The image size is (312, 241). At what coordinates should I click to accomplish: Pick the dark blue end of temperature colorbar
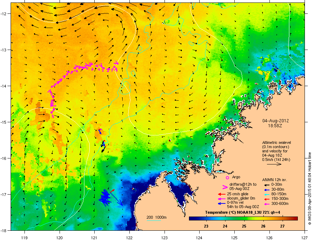tap(191, 219)
